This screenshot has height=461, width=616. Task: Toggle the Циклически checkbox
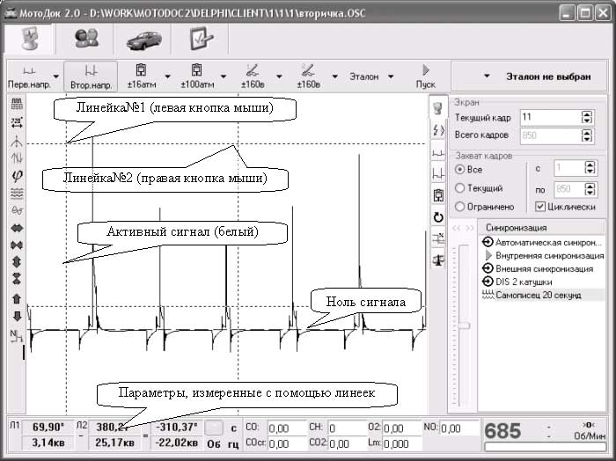(x=540, y=207)
